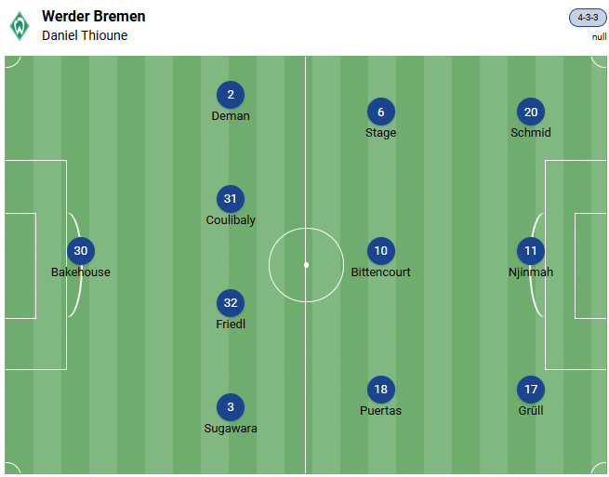Click the 4-3-3 formation badge
The width and height of the screenshot is (609, 477).
pos(587,18)
